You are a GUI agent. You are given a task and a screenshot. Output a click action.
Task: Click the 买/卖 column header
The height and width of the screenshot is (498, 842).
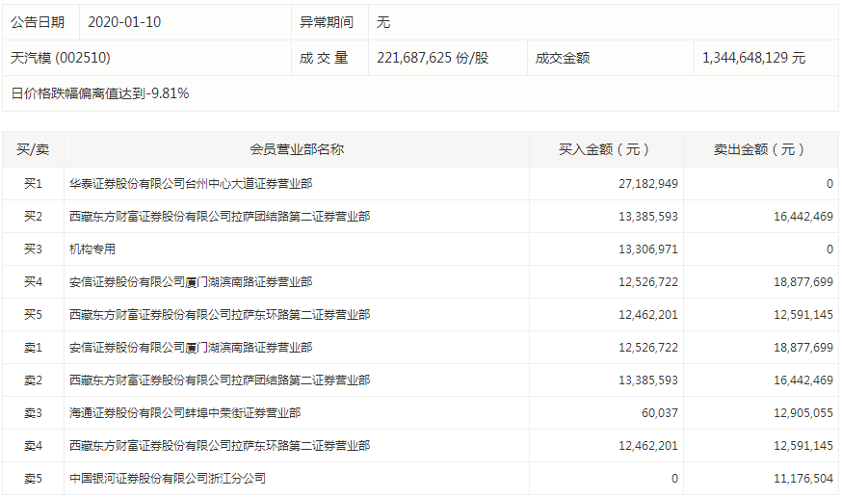pos(33,149)
